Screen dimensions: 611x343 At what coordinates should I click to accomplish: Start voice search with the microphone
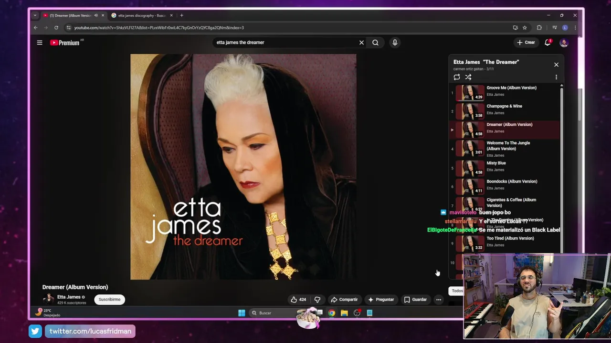395,42
